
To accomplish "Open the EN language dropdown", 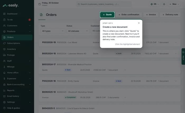I will [155, 4].
